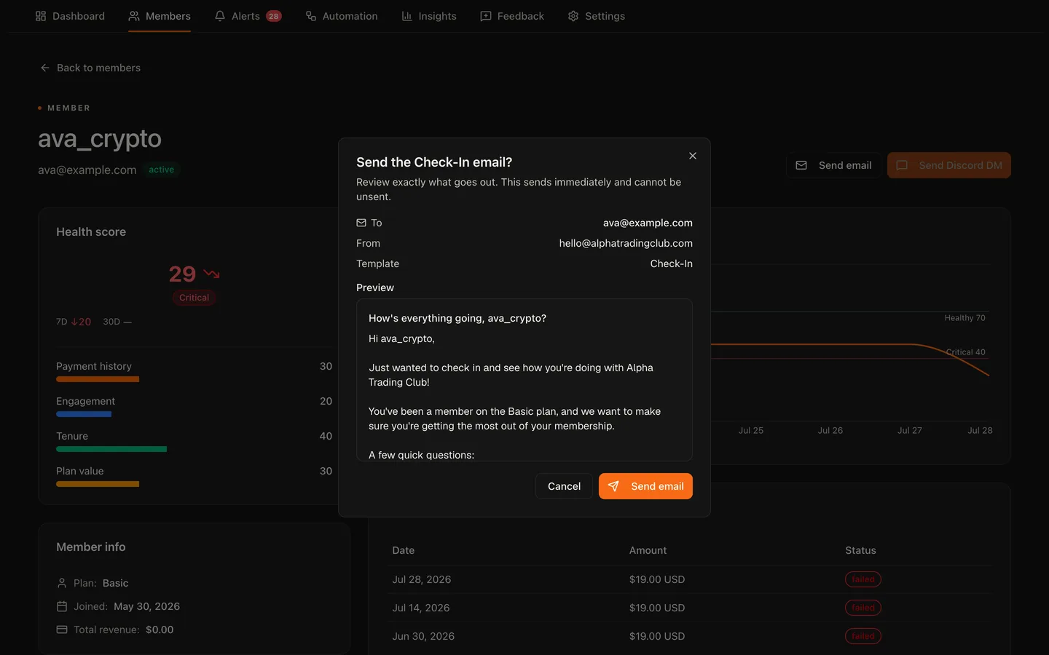The width and height of the screenshot is (1049, 655).
Task: Click the Critical health badge
Action: tap(194, 298)
